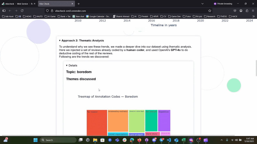Viewport: 257px width, 144px height.
Task: Bookmark this page with star icon
Action: [210, 11]
